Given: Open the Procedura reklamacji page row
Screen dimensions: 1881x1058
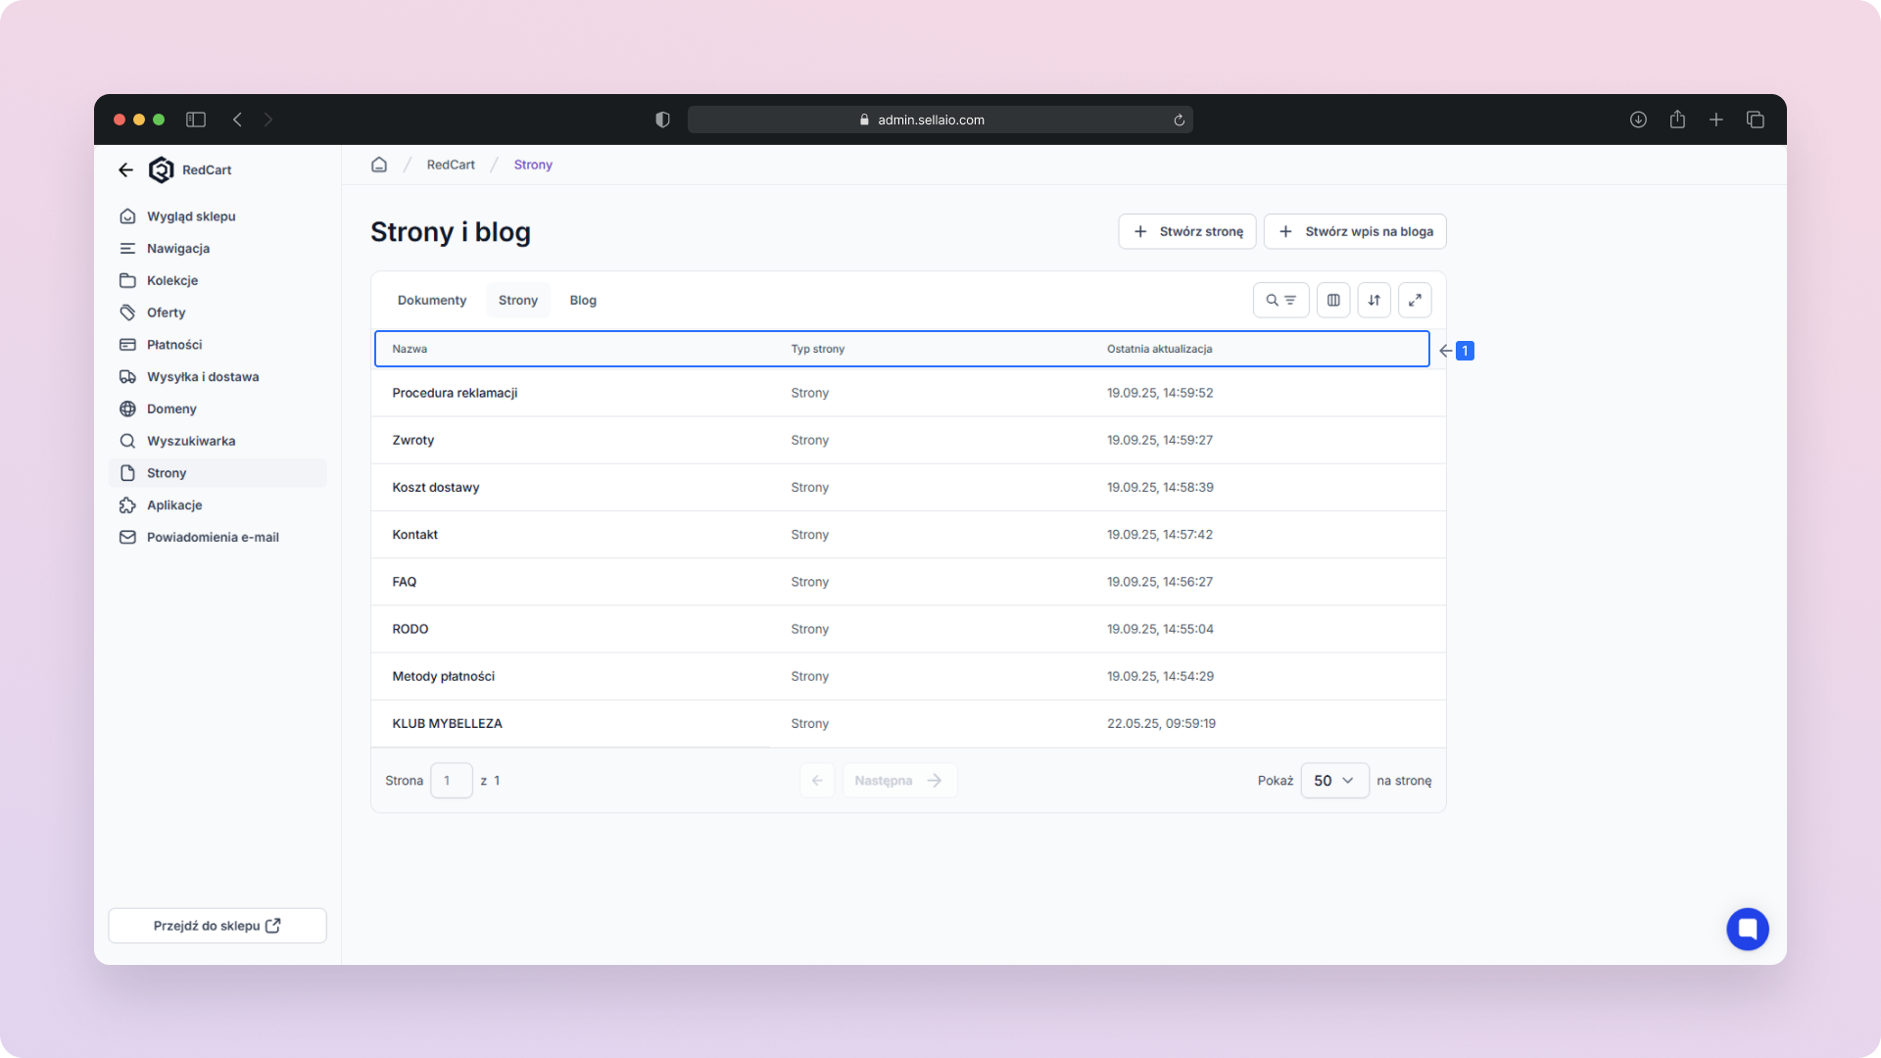Looking at the screenshot, I should [455, 393].
